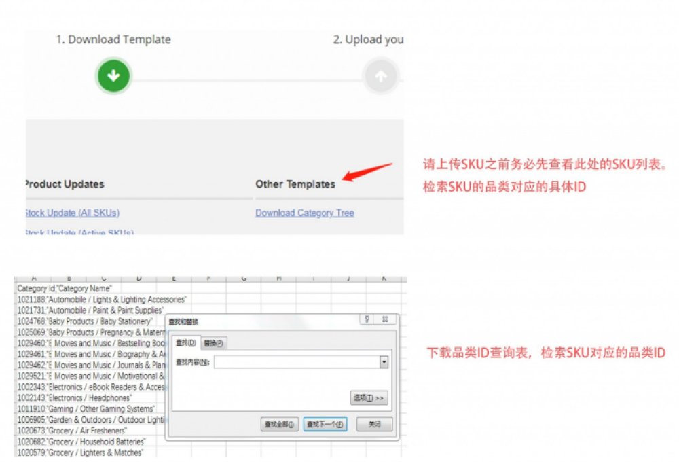The image size is (679, 462).
Task: Select row 1029461 Movies and Music Biography
Action: (92, 354)
